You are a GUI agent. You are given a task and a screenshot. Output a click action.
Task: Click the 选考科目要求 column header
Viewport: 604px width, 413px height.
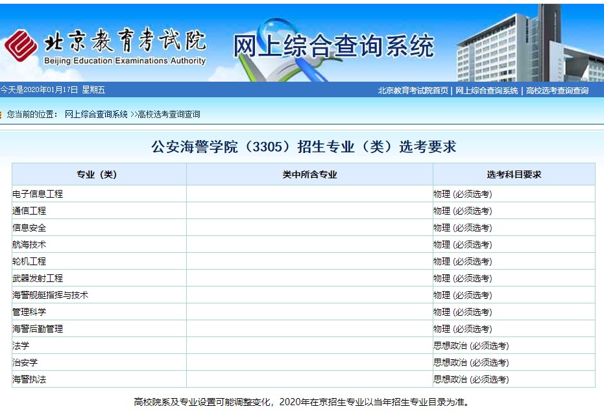coord(514,174)
